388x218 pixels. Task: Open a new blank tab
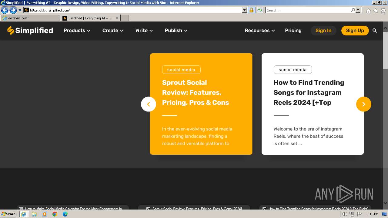click(x=125, y=18)
